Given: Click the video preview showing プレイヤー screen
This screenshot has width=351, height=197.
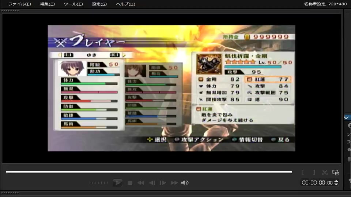Looking at the screenshot, I should (x=171, y=88).
